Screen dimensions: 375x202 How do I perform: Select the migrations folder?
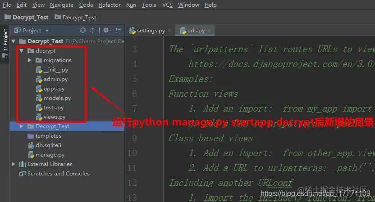(x=57, y=60)
